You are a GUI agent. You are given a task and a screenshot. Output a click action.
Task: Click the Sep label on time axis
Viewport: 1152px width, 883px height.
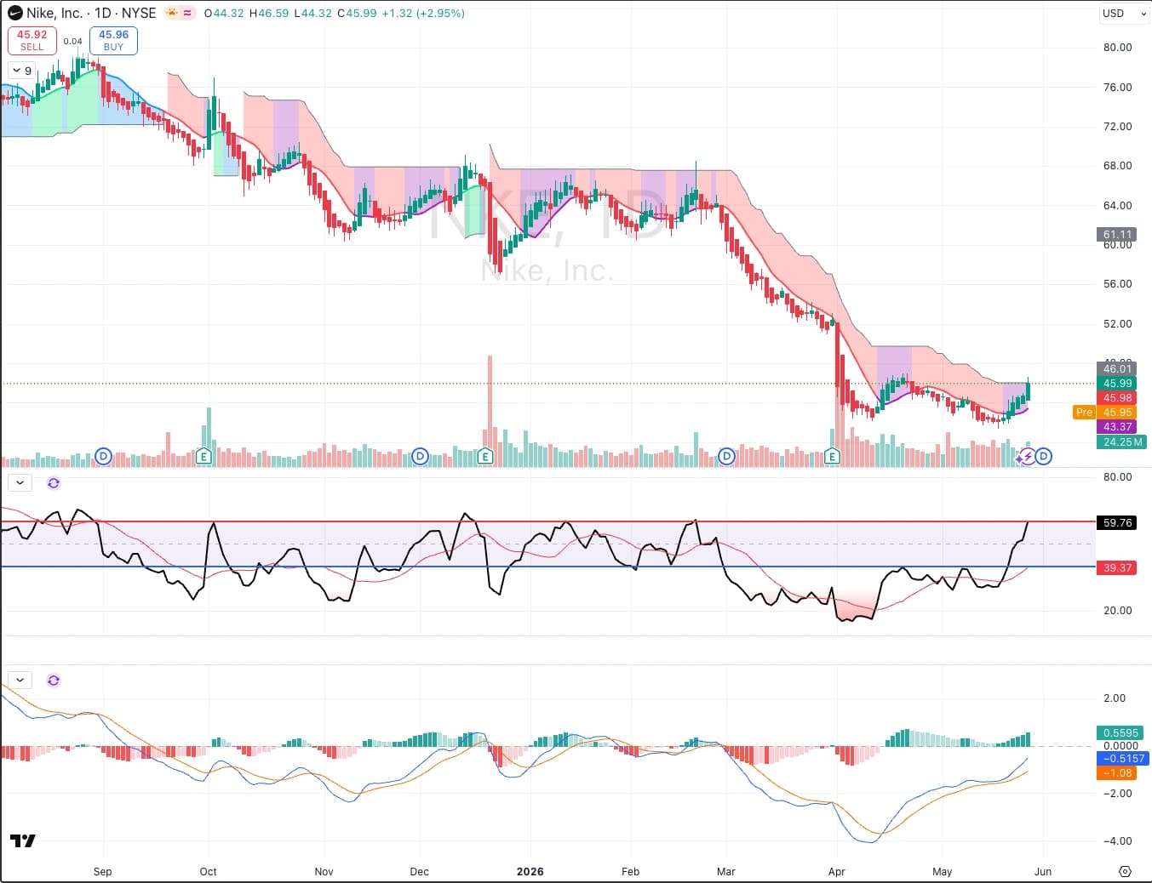(x=102, y=872)
